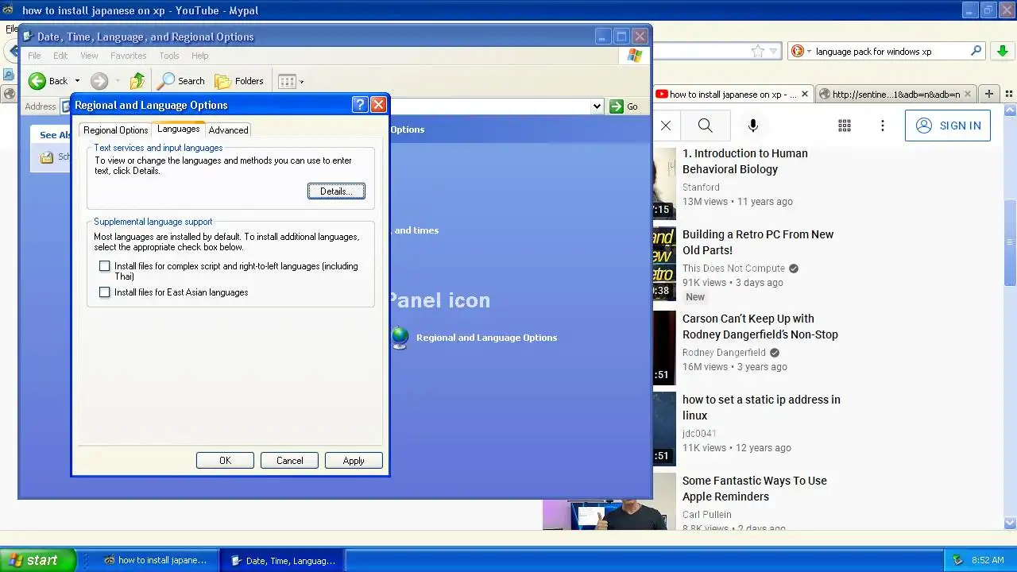1017x572 pixels.
Task: Click the globe icon for Regional and Language Options
Action: tap(400, 338)
